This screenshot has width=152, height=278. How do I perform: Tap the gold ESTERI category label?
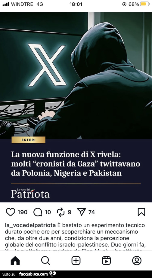28,140
